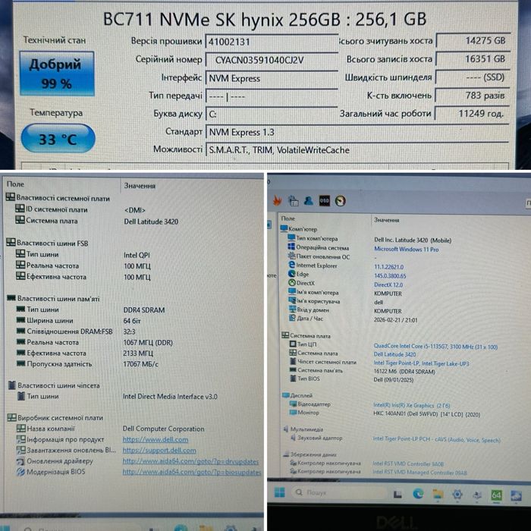Select the Властивості шини FSB group header
The width and height of the screenshot is (531, 531).
pos(47,243)
